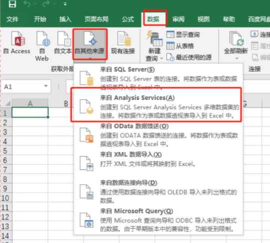Screen dimensions: 270x243
Task: Select row 5 header
Action: [x=6, y=151]
